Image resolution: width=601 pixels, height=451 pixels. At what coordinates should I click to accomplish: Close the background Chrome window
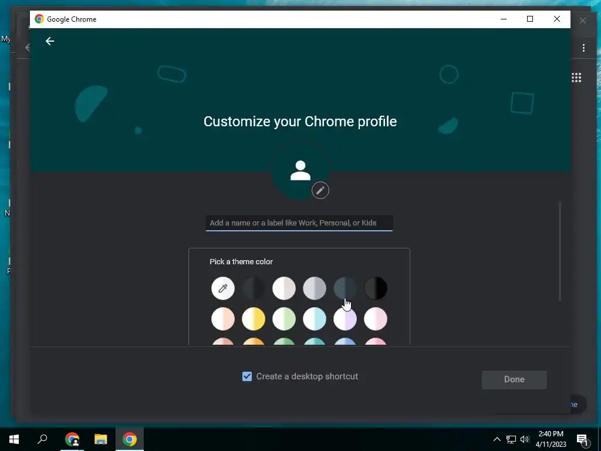point(583,21)
